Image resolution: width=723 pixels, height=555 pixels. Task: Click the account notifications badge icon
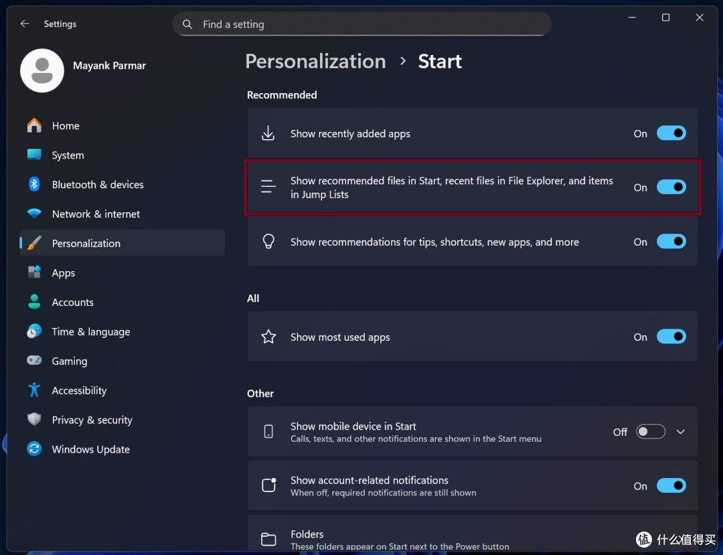click(269, 485)
